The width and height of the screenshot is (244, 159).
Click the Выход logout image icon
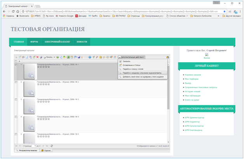click(x=207, y=55)
